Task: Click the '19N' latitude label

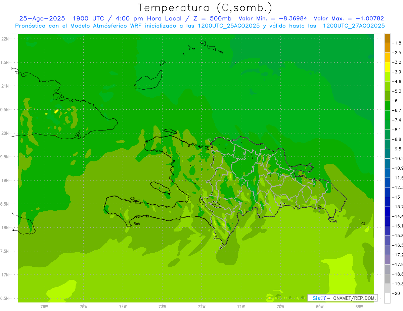Action: (5, 180)
